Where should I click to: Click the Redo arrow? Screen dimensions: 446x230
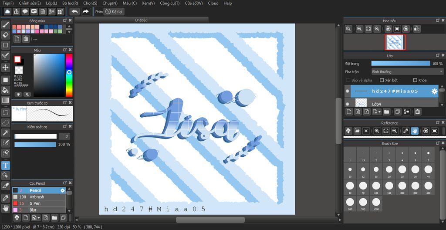(x=86, y=11)
